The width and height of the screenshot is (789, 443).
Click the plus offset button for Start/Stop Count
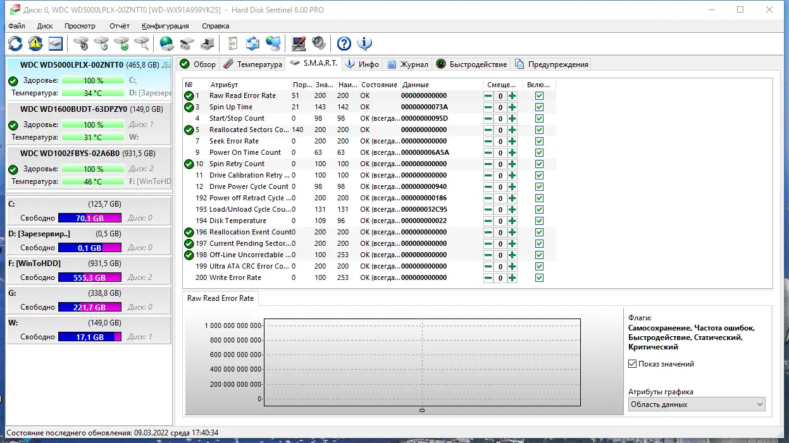point(512,119)
